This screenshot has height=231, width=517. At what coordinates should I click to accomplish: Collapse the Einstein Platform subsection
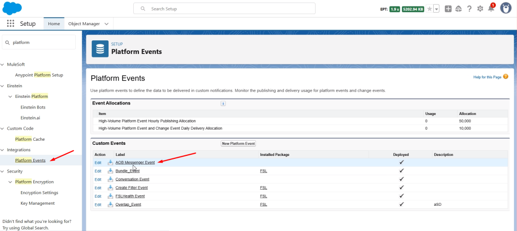(11, 96)
